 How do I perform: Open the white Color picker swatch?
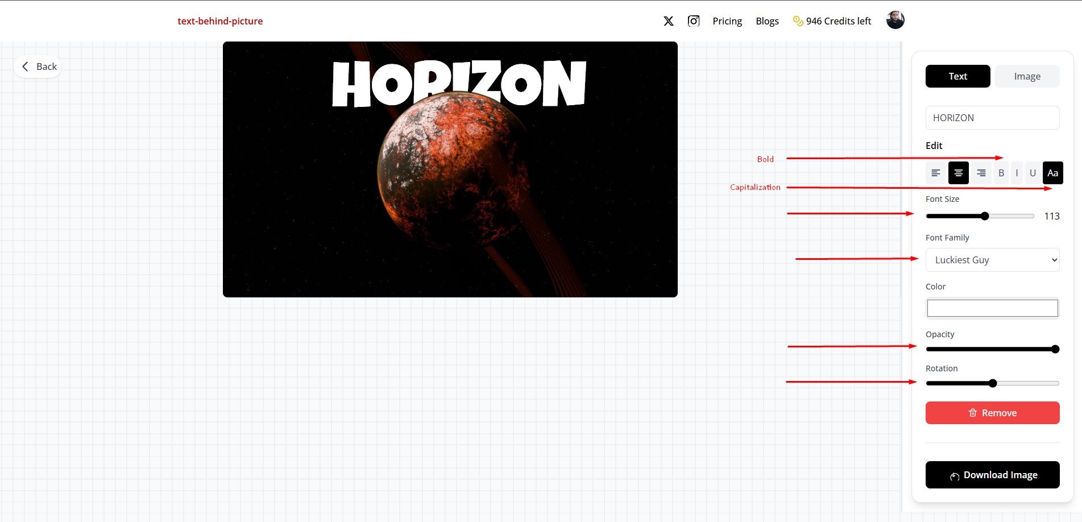click(x=992, y=308)
